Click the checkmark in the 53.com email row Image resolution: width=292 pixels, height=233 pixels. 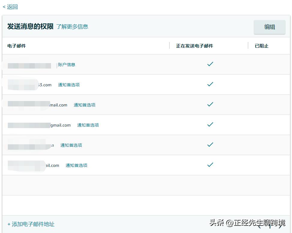pos(210,84)
